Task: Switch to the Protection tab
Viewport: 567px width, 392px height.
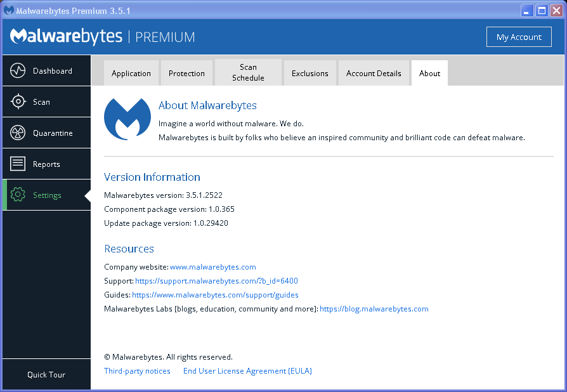Action: click(x=186, y=74)
